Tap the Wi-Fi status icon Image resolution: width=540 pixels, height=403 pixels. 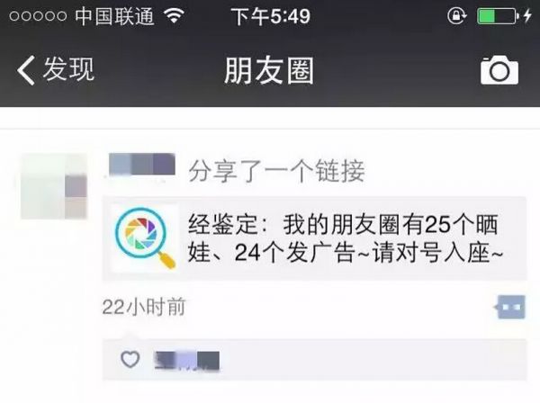coord(175,15)
